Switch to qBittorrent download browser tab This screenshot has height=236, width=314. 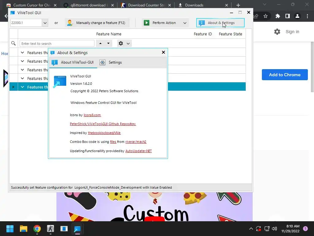[x=88, y=5]
